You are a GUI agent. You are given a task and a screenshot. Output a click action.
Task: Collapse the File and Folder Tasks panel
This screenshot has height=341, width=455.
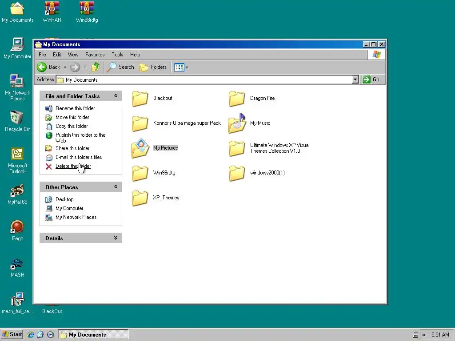tap(116, 96)
